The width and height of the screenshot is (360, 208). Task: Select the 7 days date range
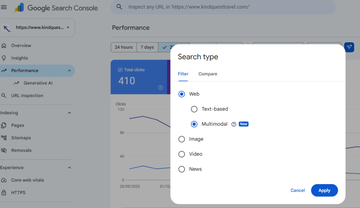point(147,47)
